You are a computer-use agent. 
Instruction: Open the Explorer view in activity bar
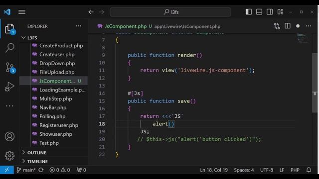coord(9,29)
